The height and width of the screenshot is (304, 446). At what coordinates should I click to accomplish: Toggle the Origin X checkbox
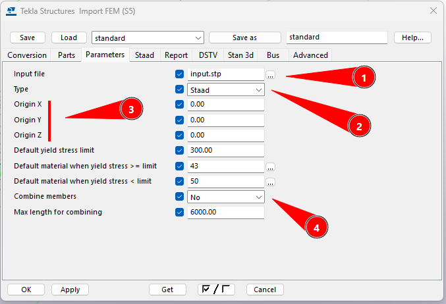click(x=180, y=105)
